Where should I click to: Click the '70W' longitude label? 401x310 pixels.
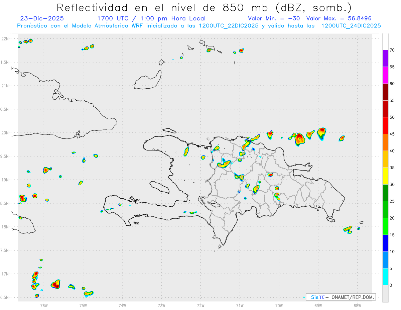pos(279,305)
